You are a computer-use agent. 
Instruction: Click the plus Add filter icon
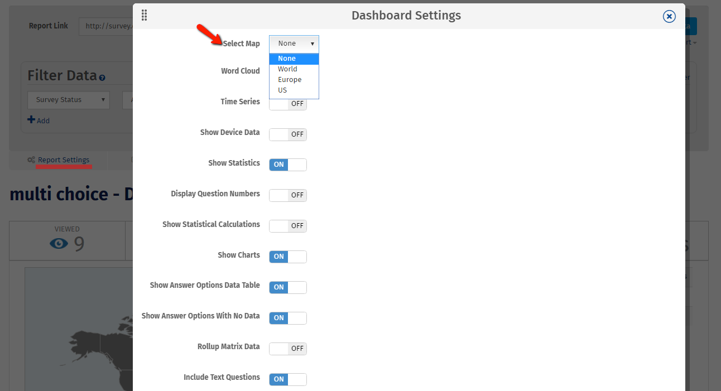(x=31, y=120)
